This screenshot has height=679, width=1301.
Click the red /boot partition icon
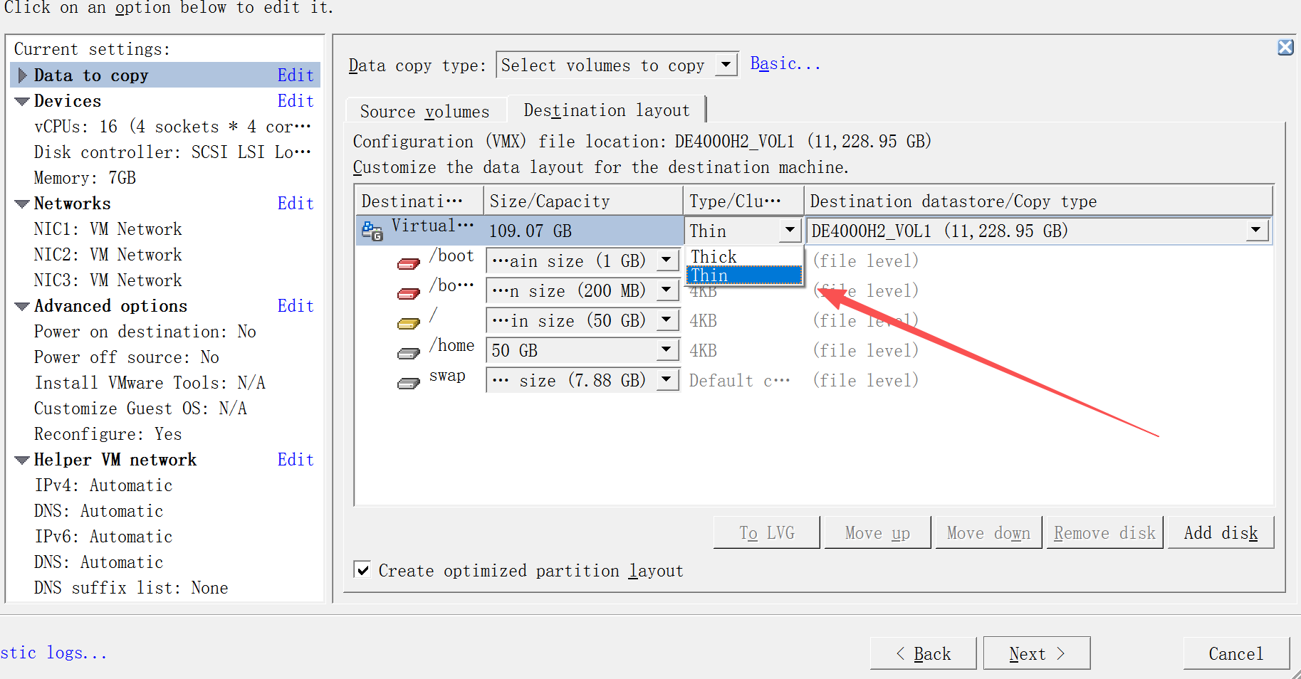coord(408,264)
